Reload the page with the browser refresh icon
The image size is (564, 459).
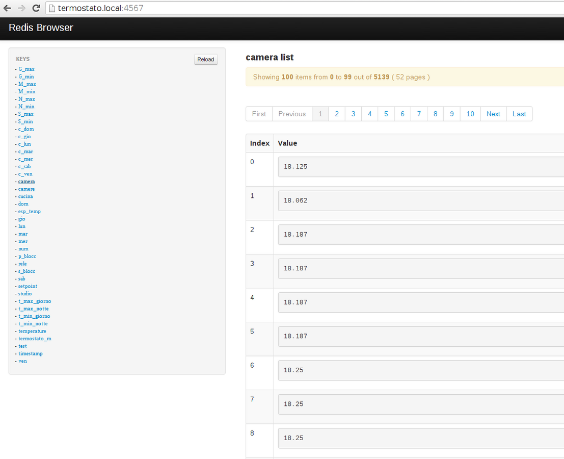coord(36,8)
